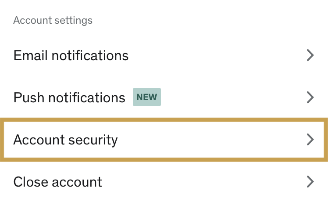
Task: Open the Email notifications settings
Action: click(71, 56)
